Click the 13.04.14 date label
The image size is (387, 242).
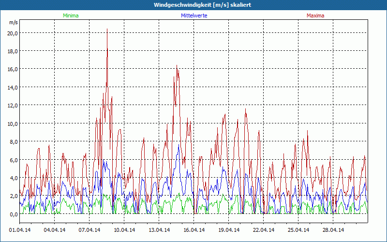coord(159,230)
